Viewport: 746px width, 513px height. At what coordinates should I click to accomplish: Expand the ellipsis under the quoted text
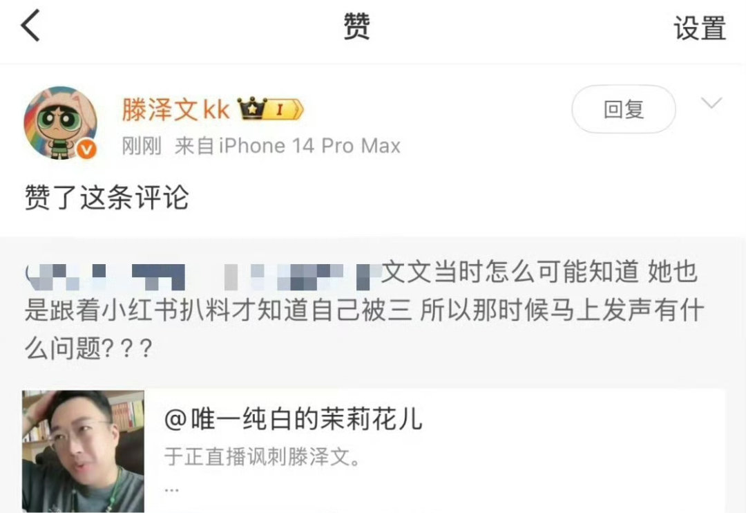point(171,489)
